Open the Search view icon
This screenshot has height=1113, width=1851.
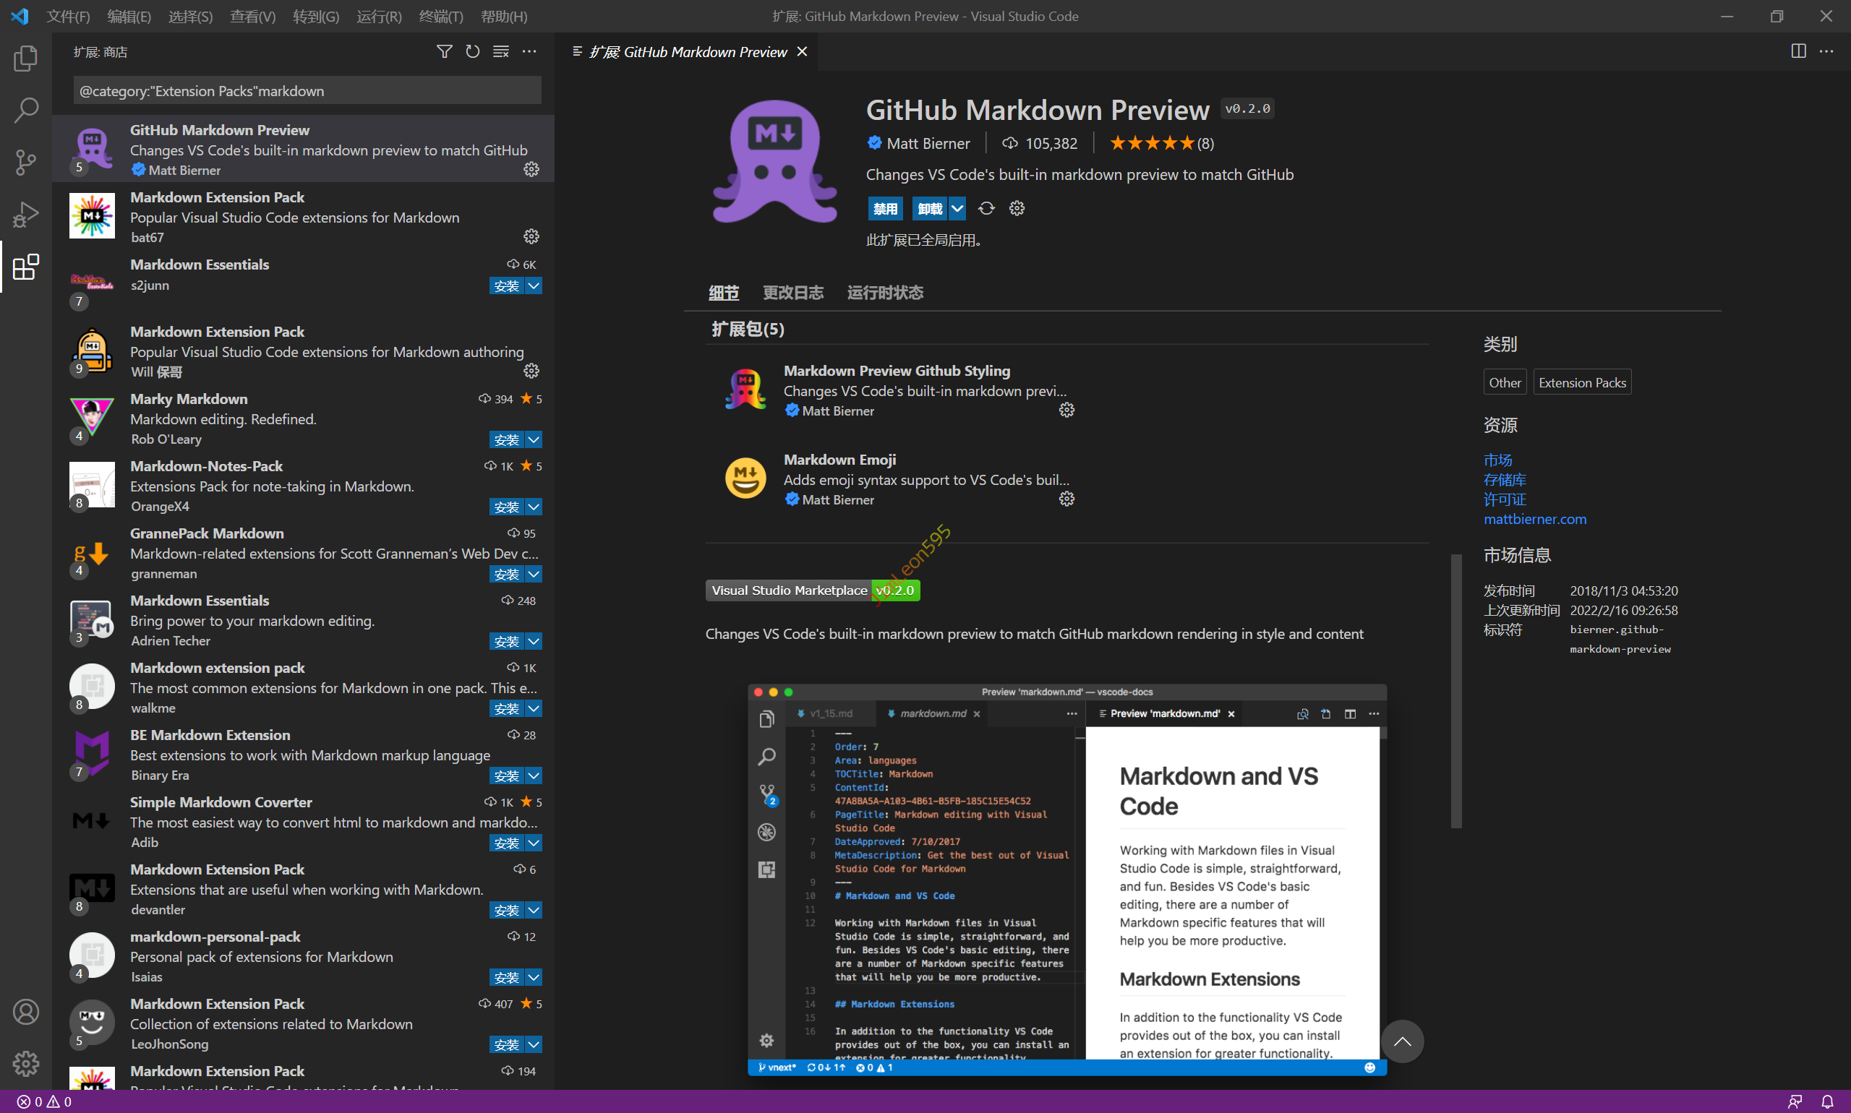(25, 111)
